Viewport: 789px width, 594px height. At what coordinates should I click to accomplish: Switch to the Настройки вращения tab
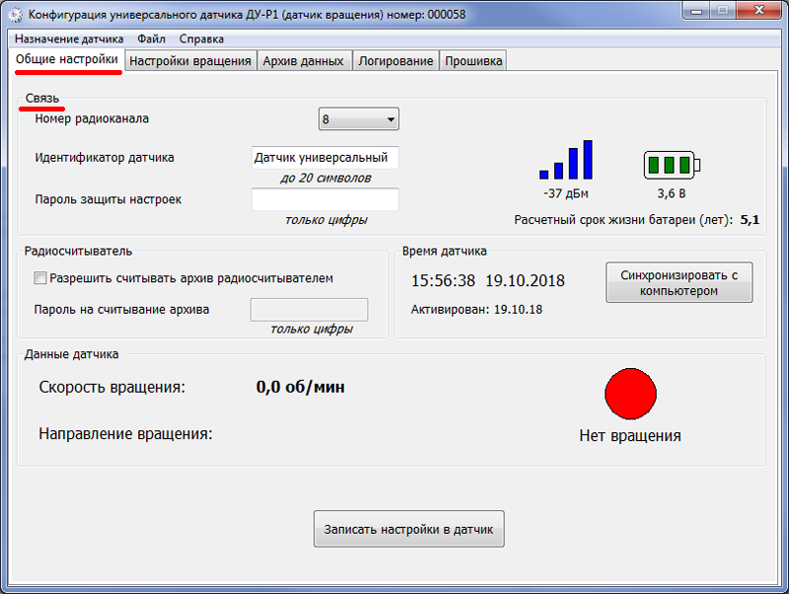(x=190, y=61)
